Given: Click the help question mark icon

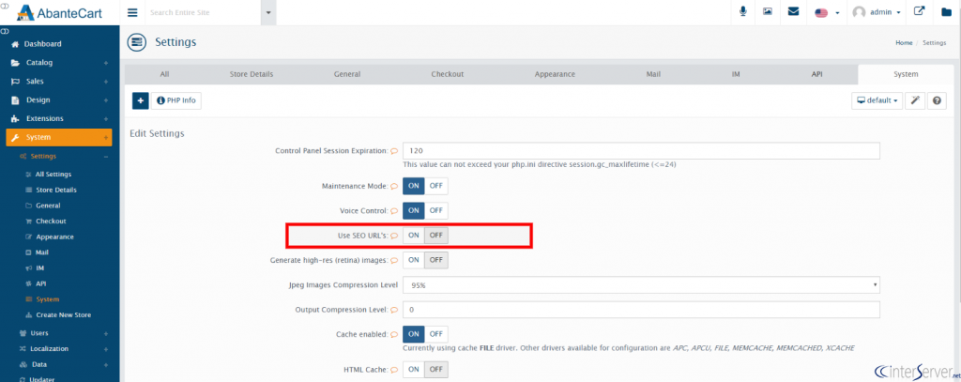Looking at the screenshot, I should click(937, 100).
